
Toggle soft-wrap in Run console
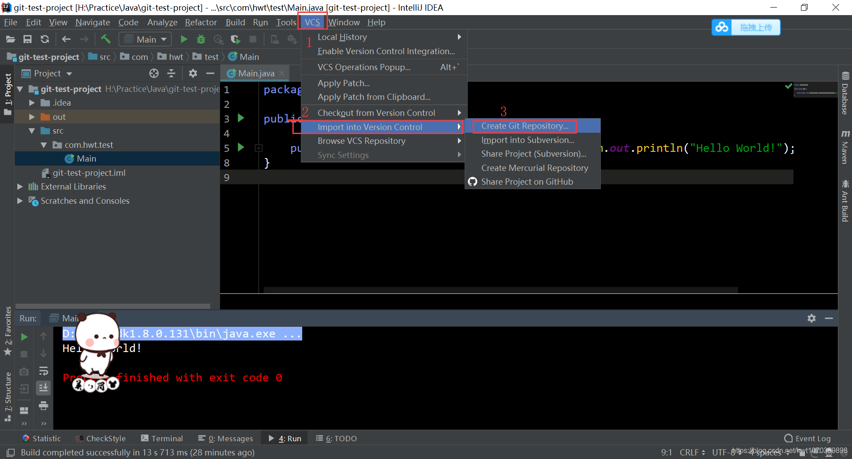(43, 371)
